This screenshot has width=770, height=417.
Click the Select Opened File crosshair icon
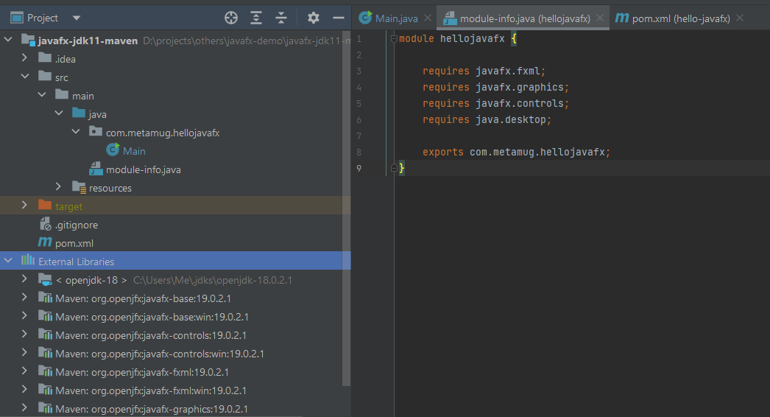pos(231,18)
